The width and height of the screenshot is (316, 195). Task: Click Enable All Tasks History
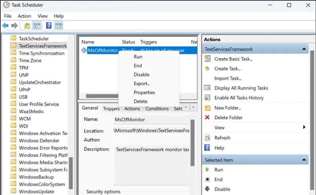[239, 98]
